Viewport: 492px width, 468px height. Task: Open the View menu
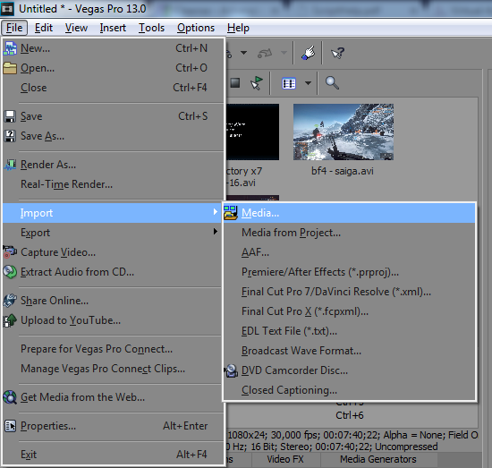point(76,28)
